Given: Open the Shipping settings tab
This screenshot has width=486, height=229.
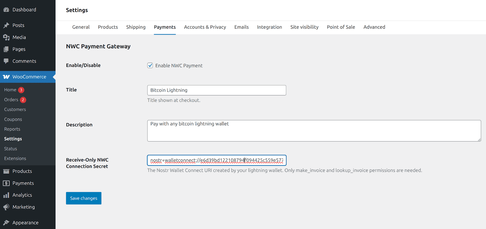Looking at the screenshot, I should (136, 27).
